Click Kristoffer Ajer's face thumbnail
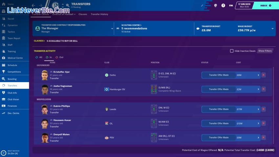279x157 pixels. [x=45, y=75]
